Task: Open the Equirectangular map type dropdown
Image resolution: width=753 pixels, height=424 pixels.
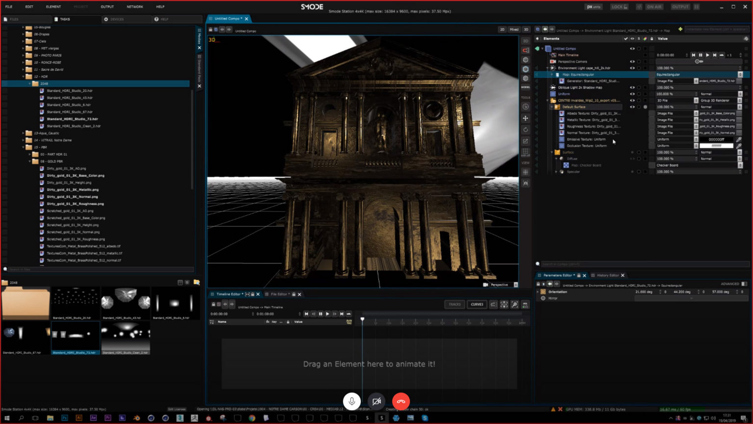Action: coord(740,75)
